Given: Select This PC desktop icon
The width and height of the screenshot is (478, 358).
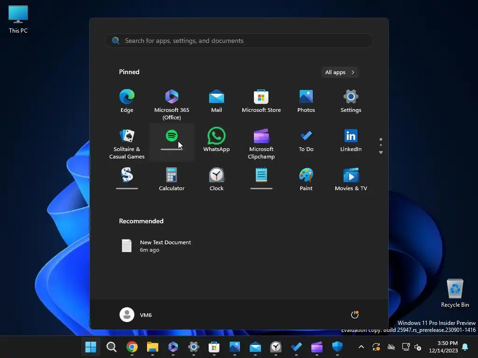Looking at the screenshot, I should 18,19.
